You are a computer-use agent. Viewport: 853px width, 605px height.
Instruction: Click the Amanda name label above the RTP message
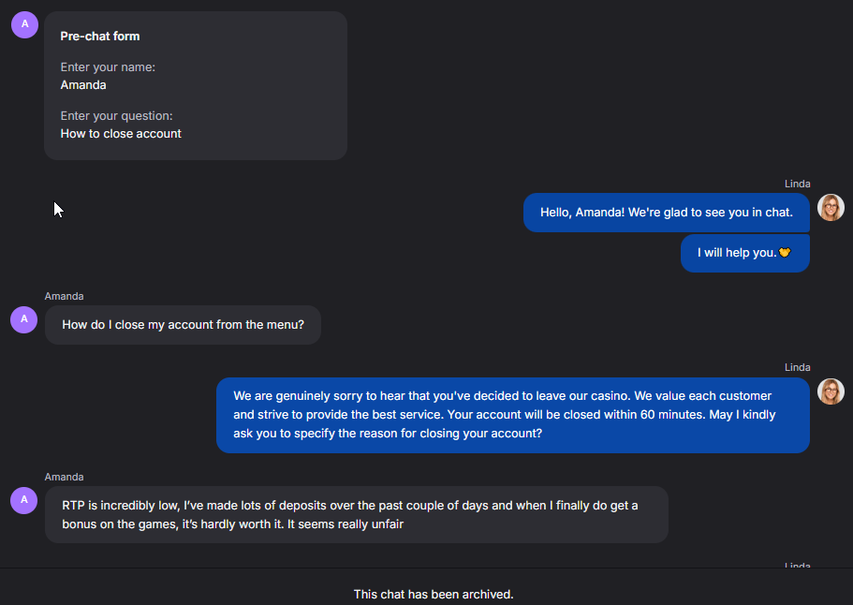coord(64,477)
